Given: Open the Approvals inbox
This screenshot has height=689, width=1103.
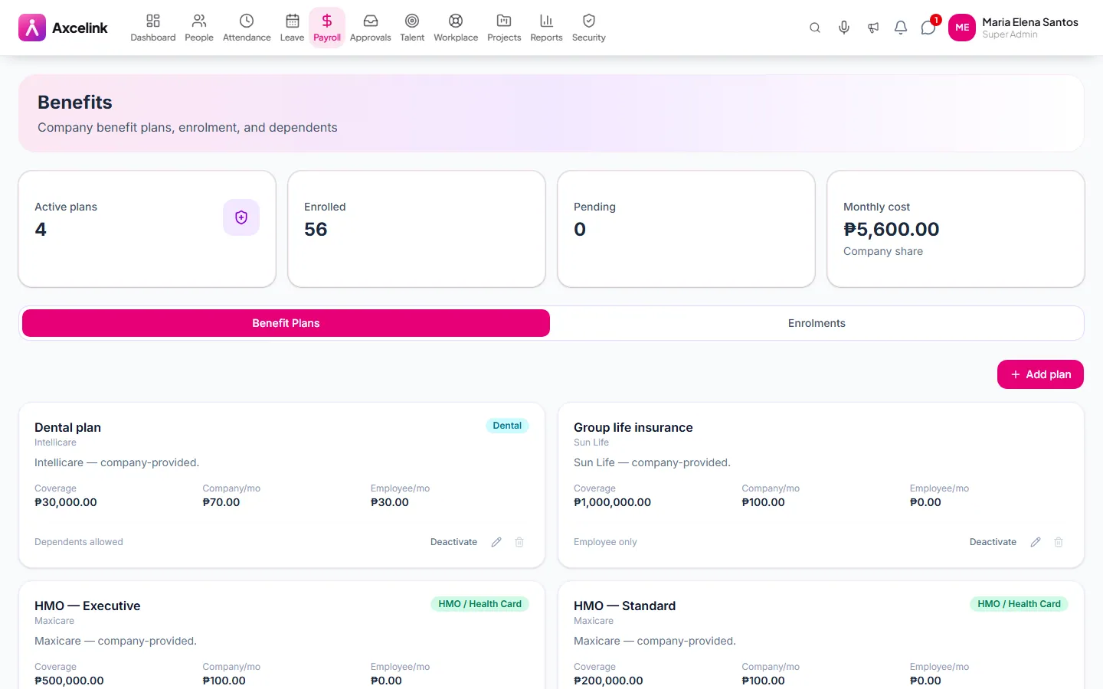Looking at the screenshot, I should [x=371, y=28].
